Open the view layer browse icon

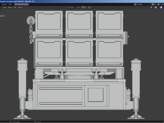159,4
